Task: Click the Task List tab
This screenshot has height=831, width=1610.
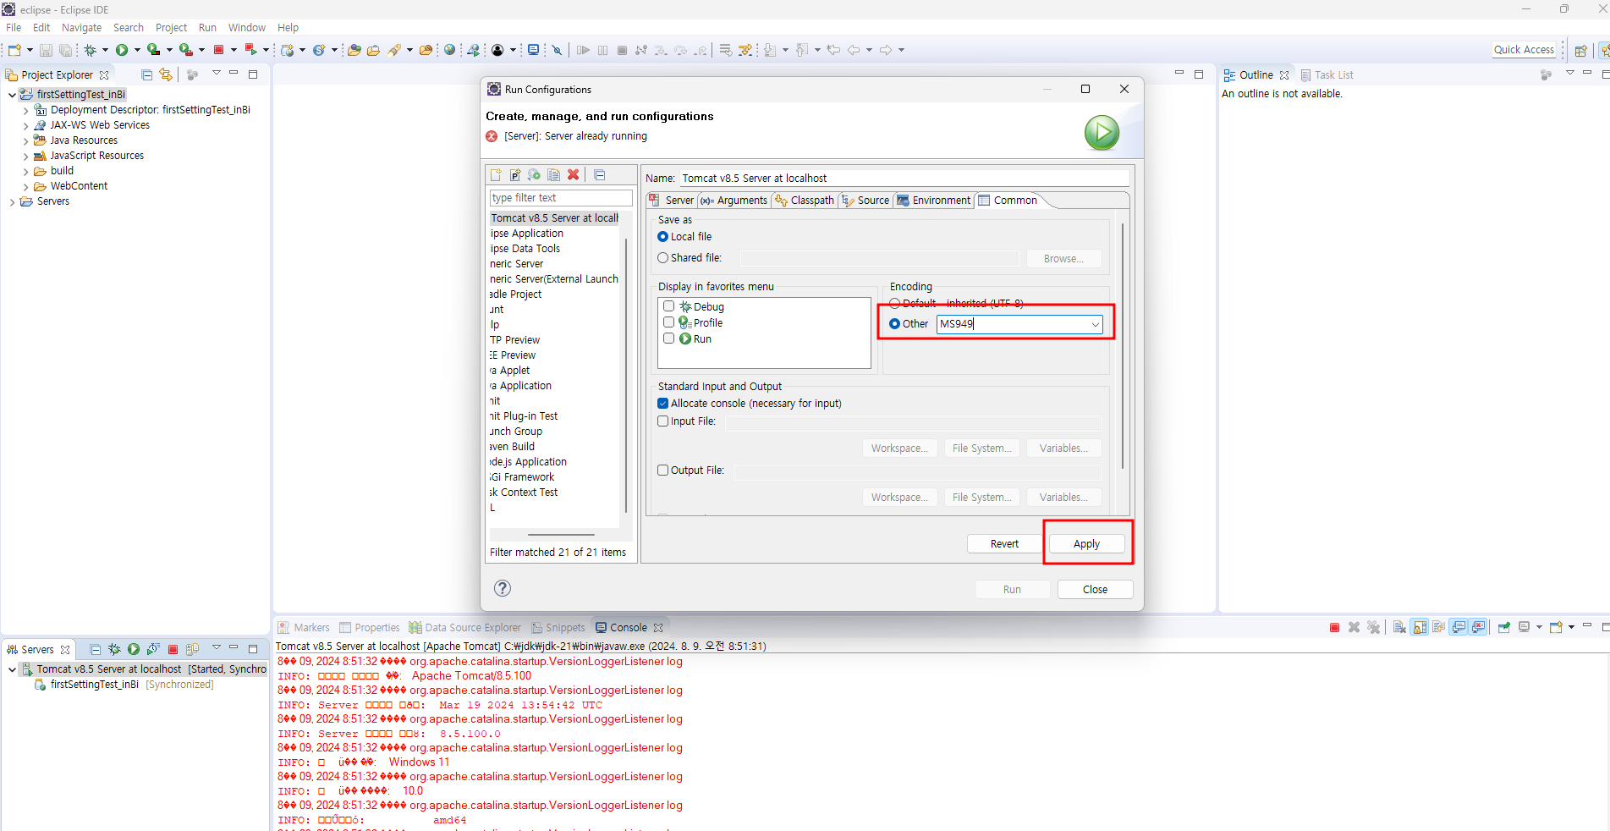Action: click(x=1327, y=74)
